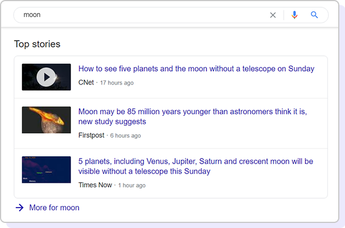Click the CNet source label
345x228 pixels.
click(86, 82)
